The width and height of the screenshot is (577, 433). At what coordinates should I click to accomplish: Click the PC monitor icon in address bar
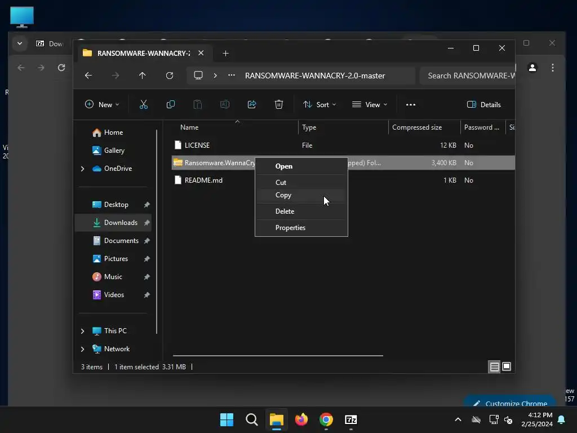198,76
